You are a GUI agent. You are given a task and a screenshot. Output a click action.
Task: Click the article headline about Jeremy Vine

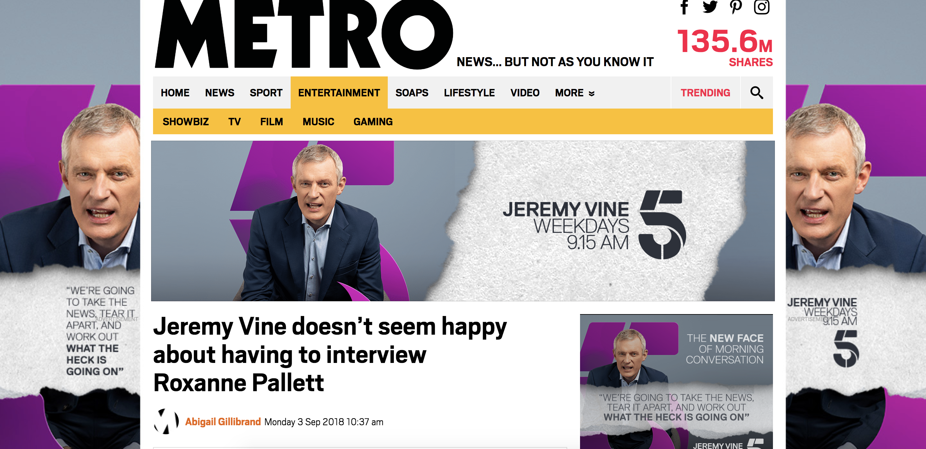click(330, 355)
